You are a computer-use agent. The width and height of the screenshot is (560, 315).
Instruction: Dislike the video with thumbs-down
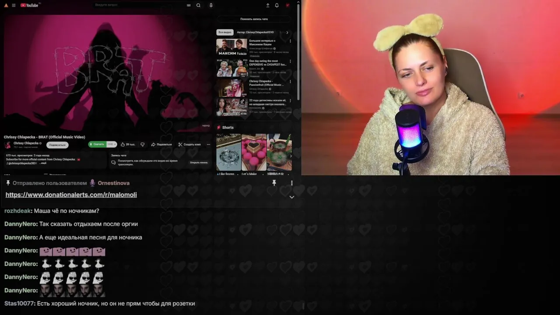pyautogui.click(x=142, y=144)
